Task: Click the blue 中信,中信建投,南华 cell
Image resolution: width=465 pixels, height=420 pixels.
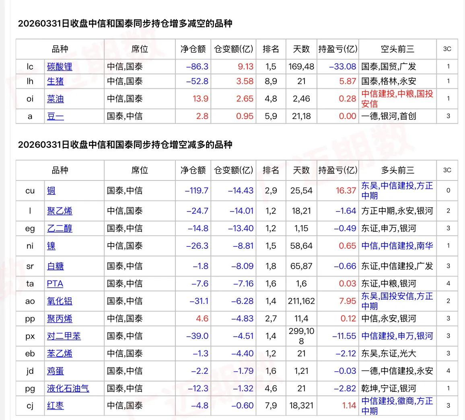Action: tap(397, 246)
